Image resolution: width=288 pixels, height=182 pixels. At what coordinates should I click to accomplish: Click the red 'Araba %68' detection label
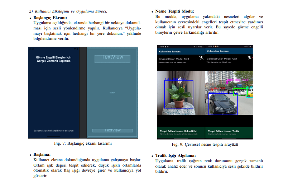click(218, 89)
